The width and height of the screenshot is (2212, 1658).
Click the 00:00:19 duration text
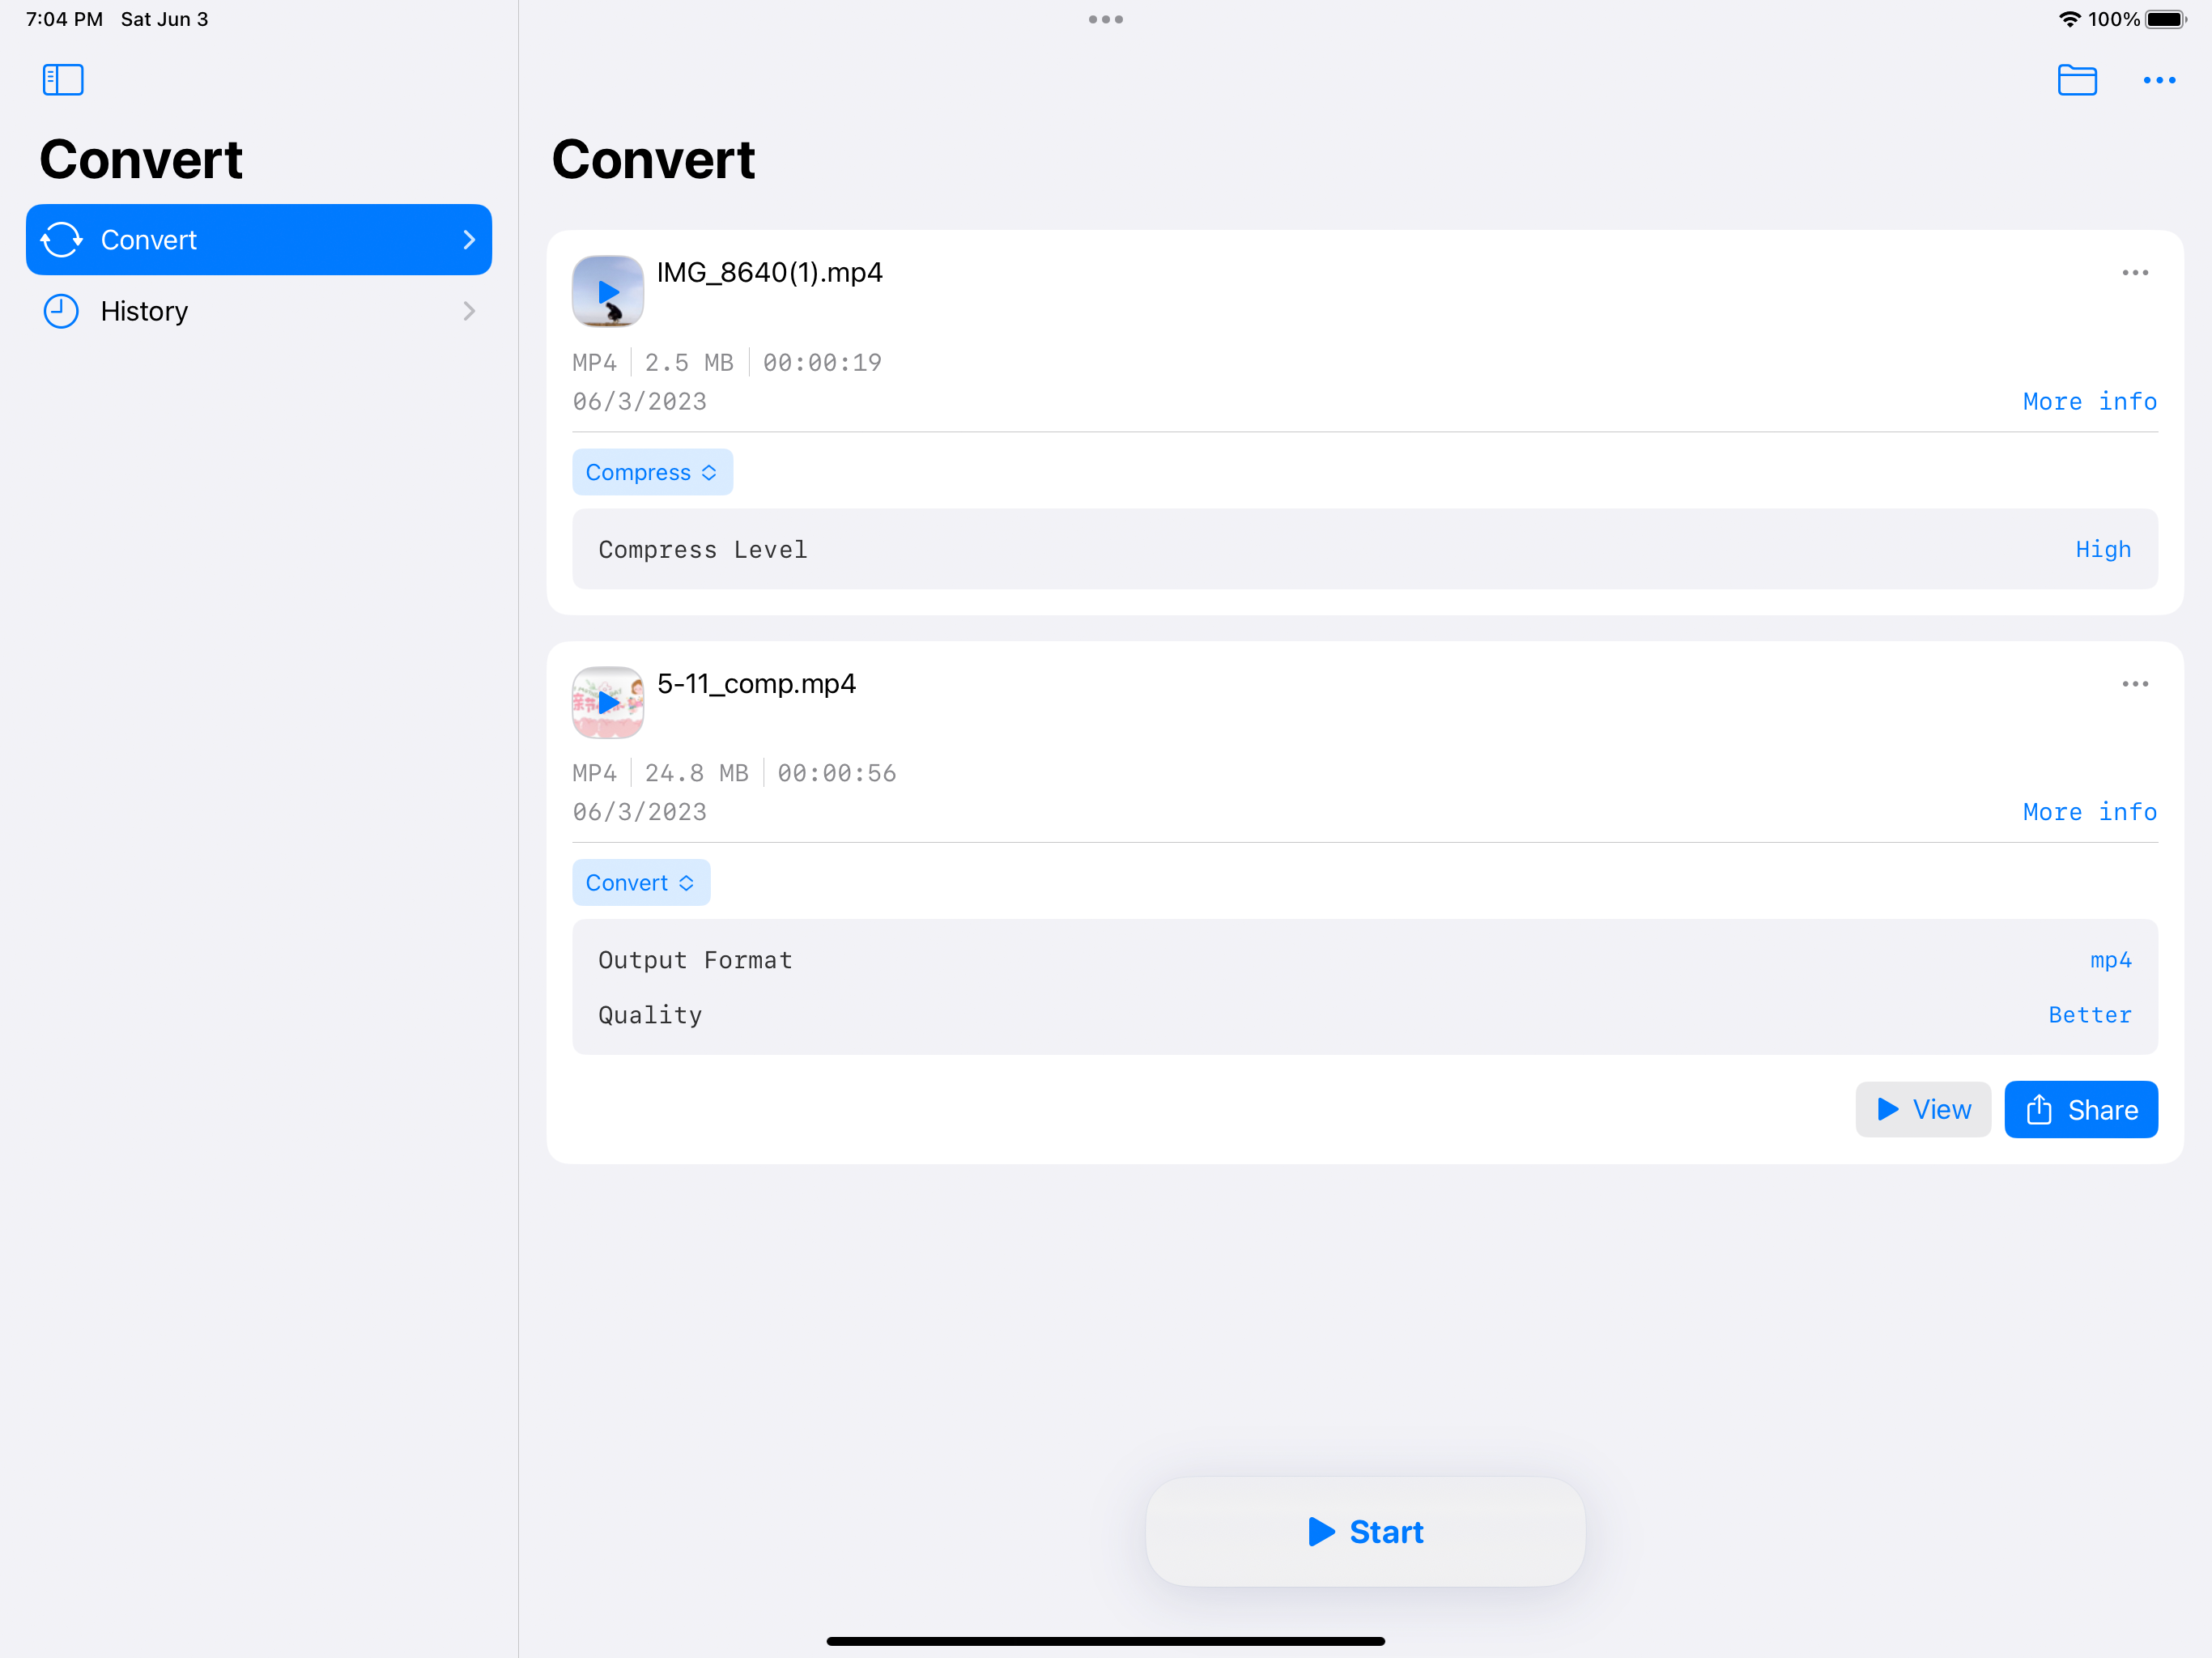click(x=822, y=363)
